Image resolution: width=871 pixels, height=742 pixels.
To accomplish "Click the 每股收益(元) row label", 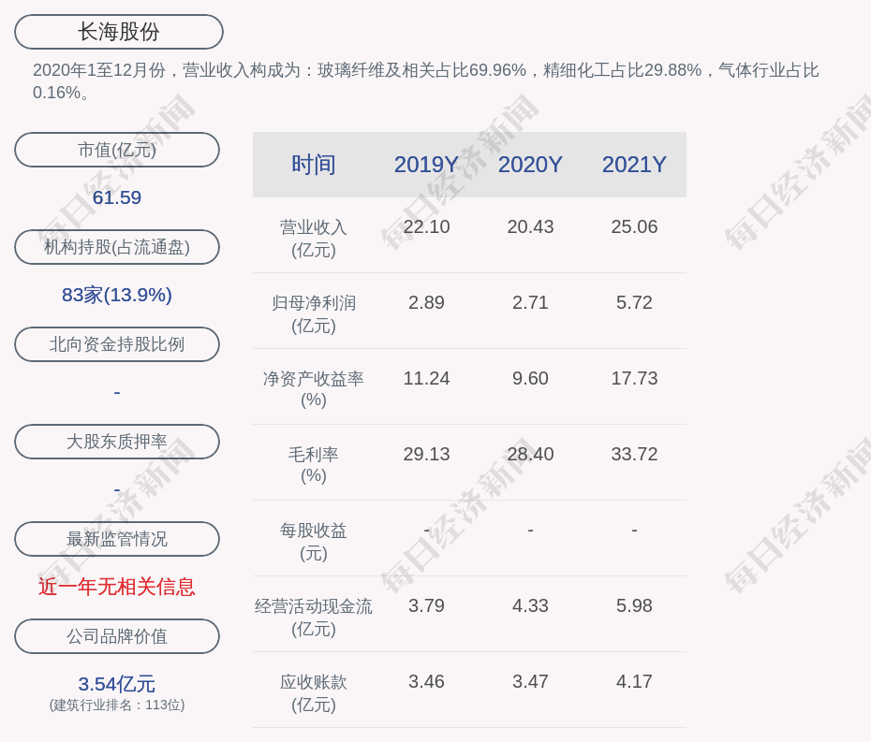I will (314, 542).
